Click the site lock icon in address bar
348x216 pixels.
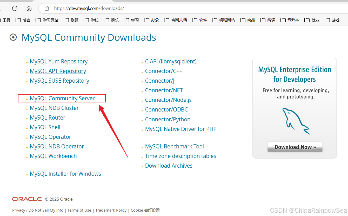click(x=47, y=8)
